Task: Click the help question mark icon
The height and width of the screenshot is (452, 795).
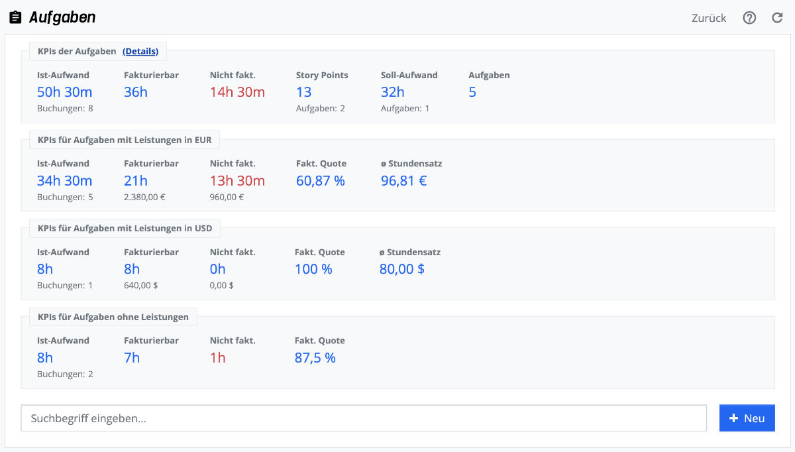Action: coord(749,18)
